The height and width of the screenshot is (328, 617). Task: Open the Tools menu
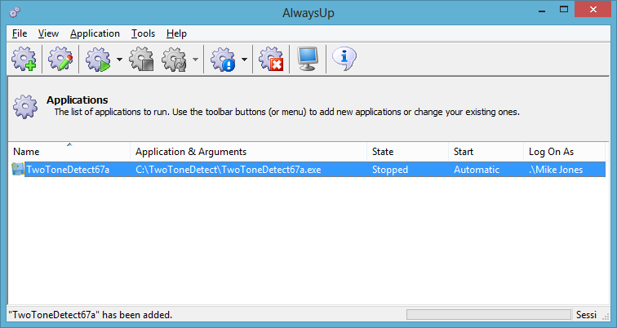pyautogui.click(x=144, y=33)
